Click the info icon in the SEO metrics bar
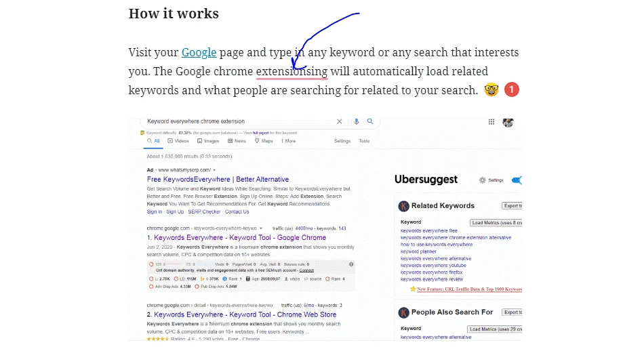The image size is (642, 347). point(351,265)
